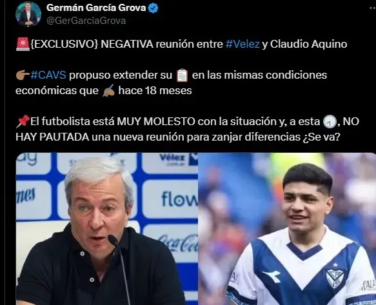Open the #Velez hashtag
This screenshot has width=376, height=305.
[x=242, y=44]
